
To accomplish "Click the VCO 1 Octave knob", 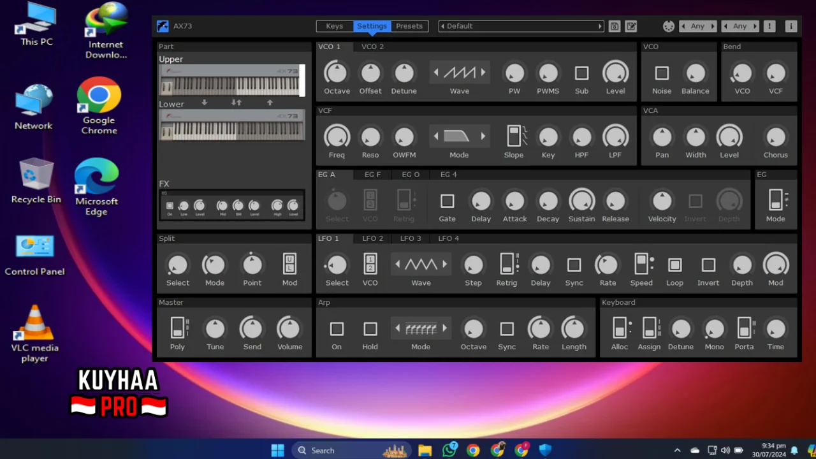I will (x=337, y=73).
